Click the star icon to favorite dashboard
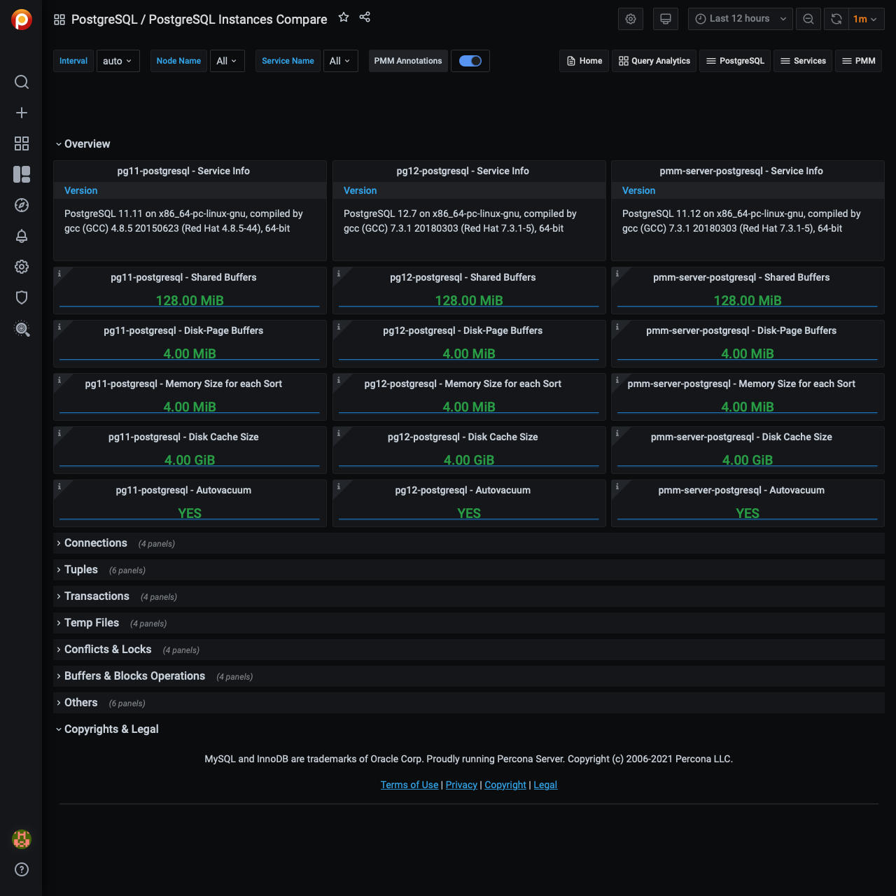This screenshot has width=896, height=896. coord(344,17)
